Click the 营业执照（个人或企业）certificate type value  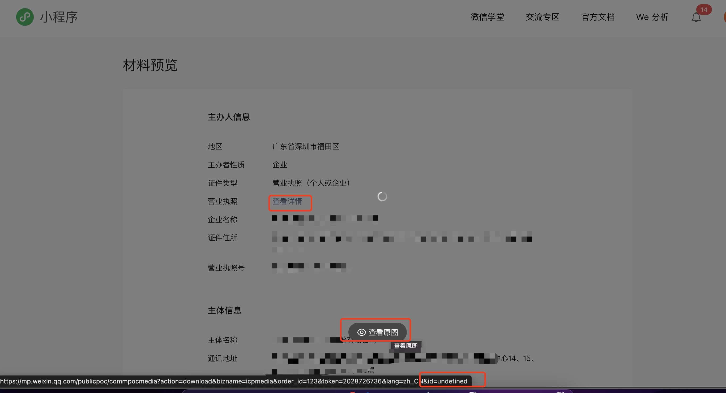[311, 183]
